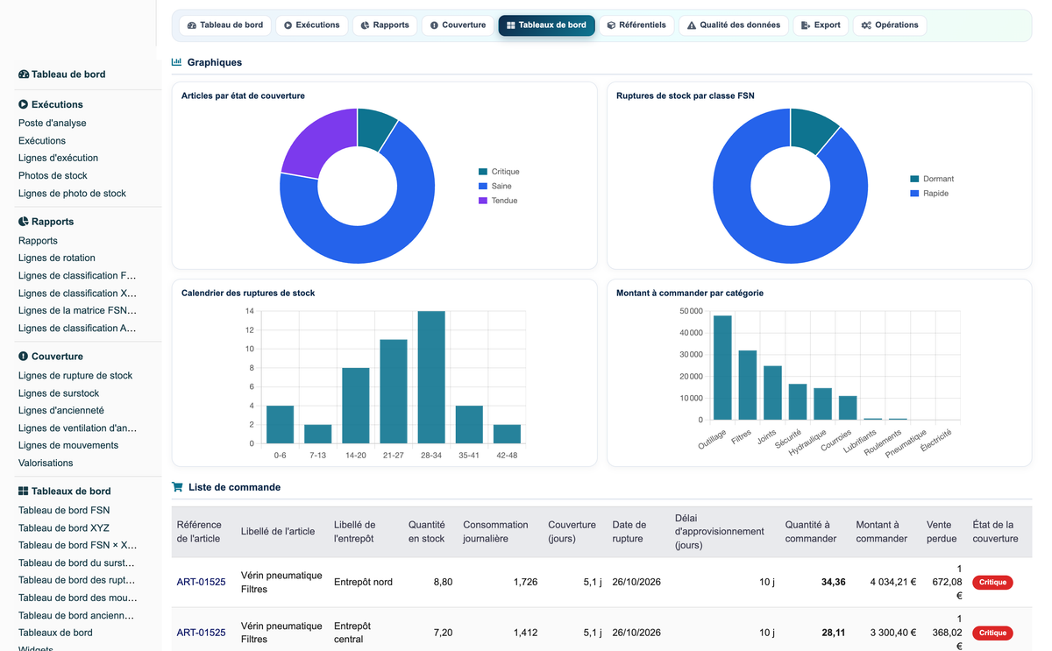Screen dimensions: 1052x651
Task: Toggle the Critique legend swatch
Action: click(483, 172)
